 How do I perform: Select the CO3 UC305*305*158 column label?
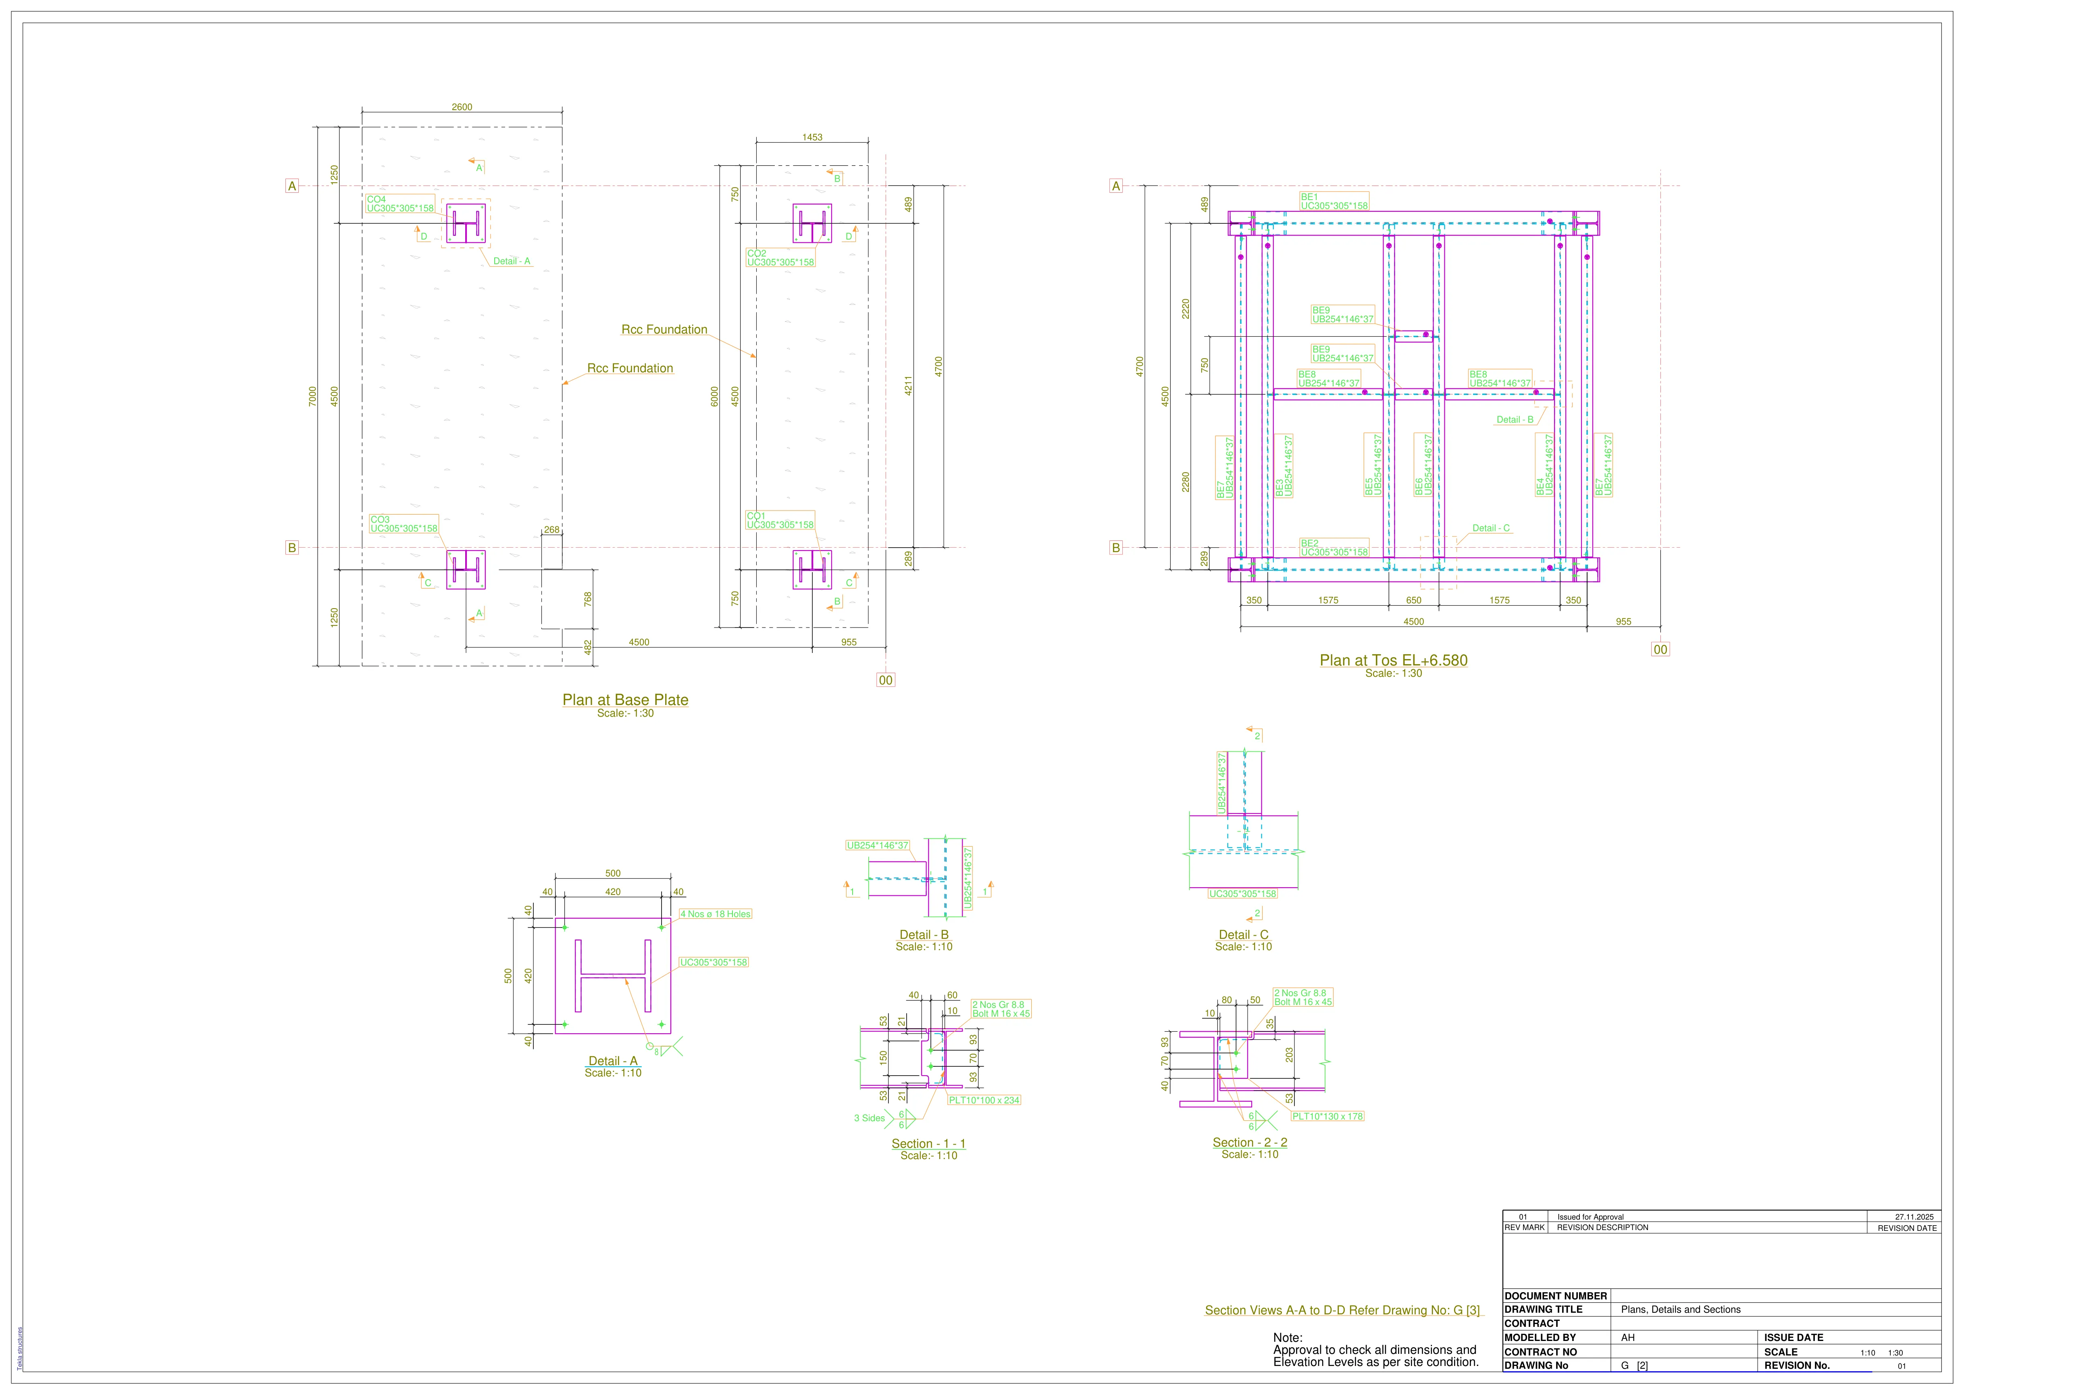coord(404,524)
